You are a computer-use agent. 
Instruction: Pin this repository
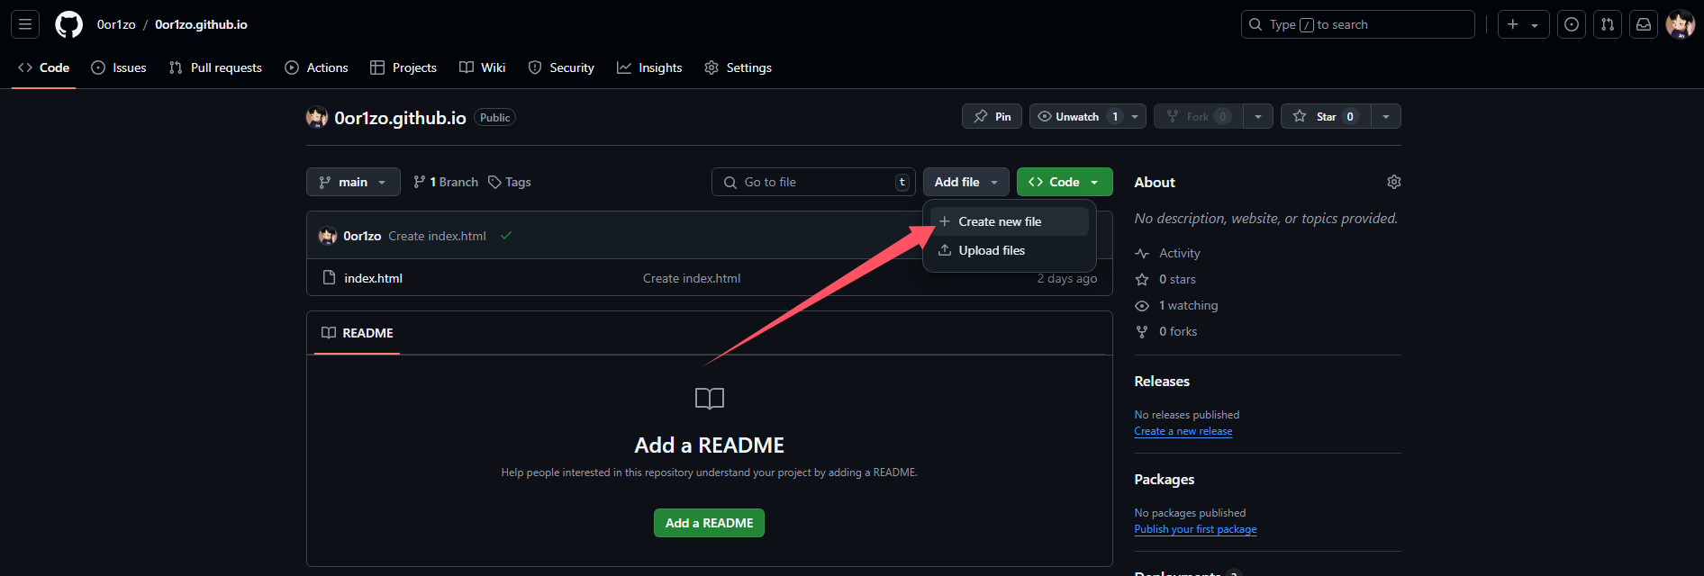(992, 116)
